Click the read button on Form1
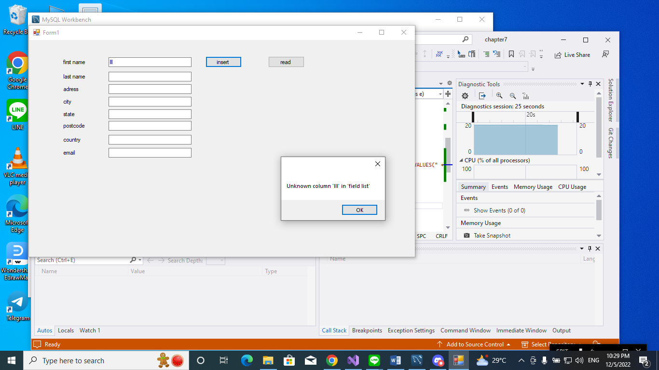659x370 pixels. [286, 62]
